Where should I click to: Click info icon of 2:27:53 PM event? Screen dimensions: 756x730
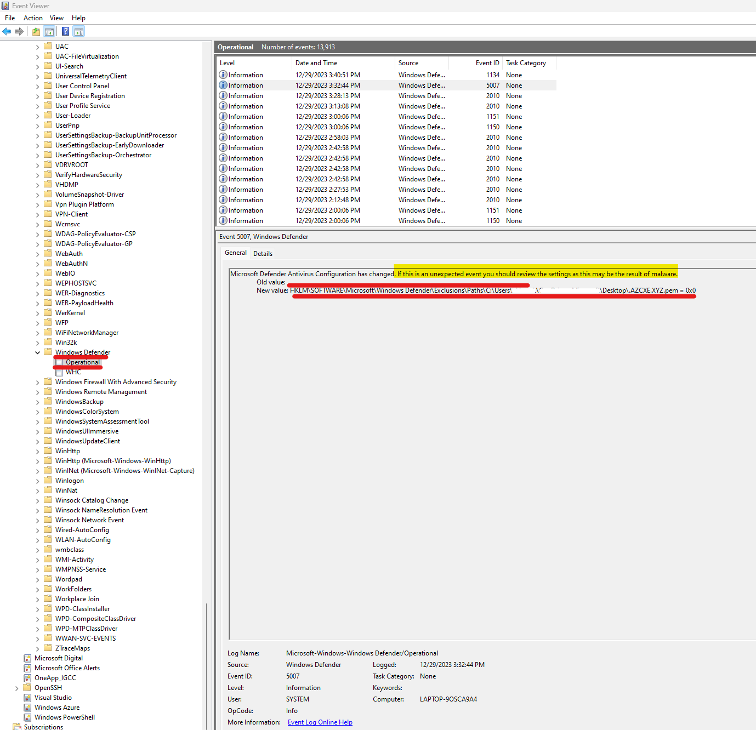[223, 189]
